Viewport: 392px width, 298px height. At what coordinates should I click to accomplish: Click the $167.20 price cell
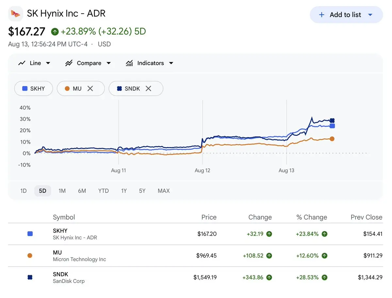coord(207,234)
